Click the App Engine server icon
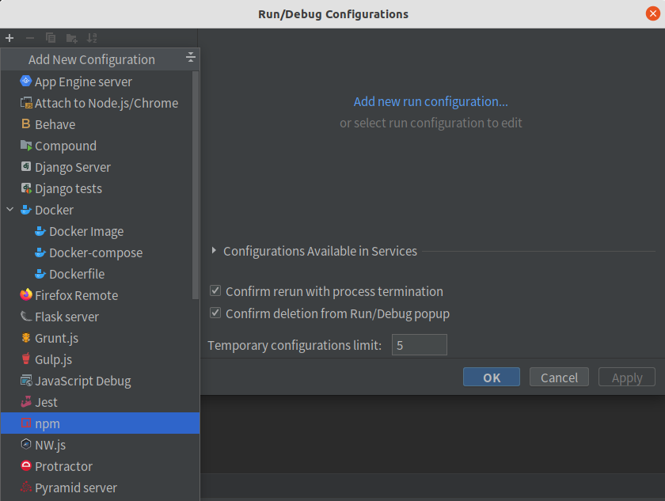Viewport: 665px width, 501px height. pyautogui.click(x=26, y=81)
